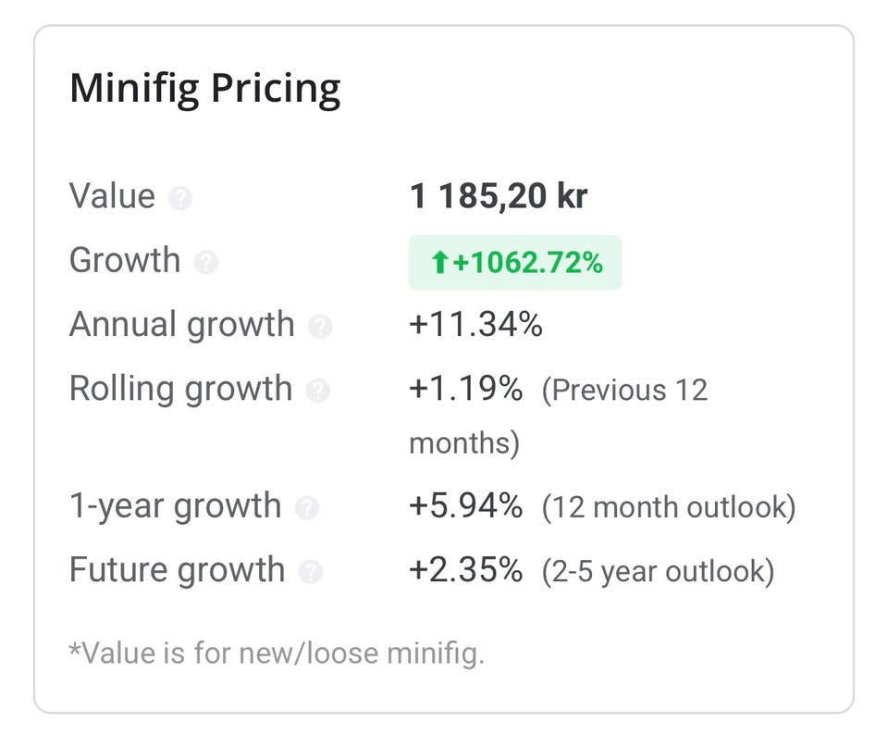This screenshot has height=734, width=888.
Task: Select the 1 185,20 kr value amount
Action: [x=499, y=196]
